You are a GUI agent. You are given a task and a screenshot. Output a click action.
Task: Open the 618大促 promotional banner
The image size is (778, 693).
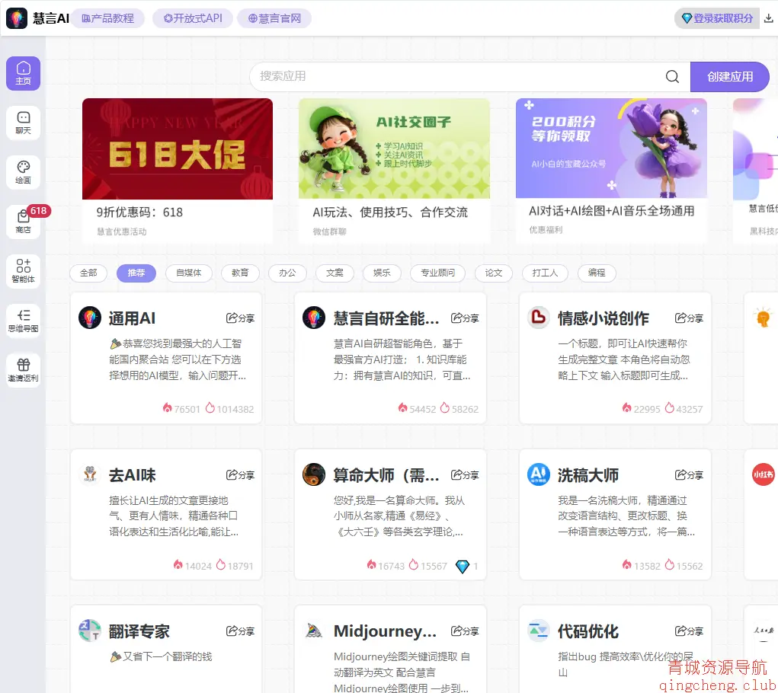(177, 148)
